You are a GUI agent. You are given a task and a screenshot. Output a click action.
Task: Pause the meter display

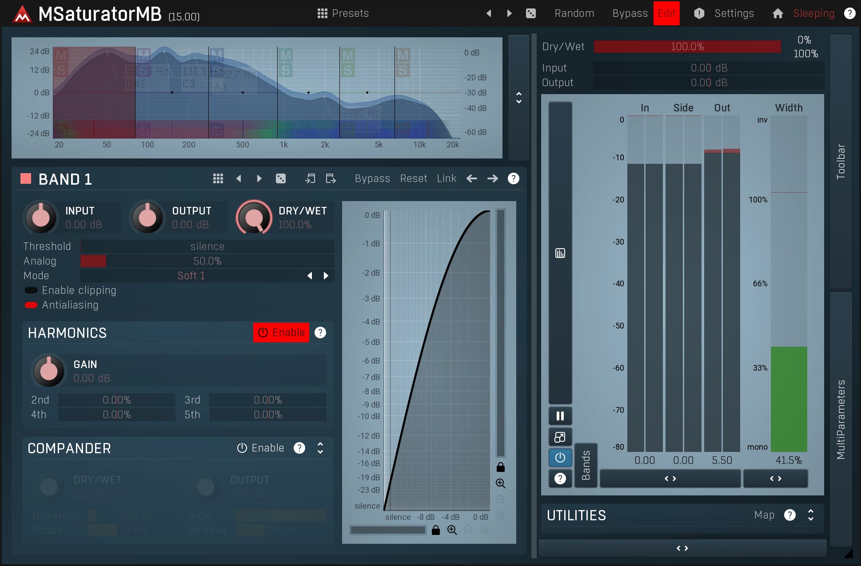560,416
